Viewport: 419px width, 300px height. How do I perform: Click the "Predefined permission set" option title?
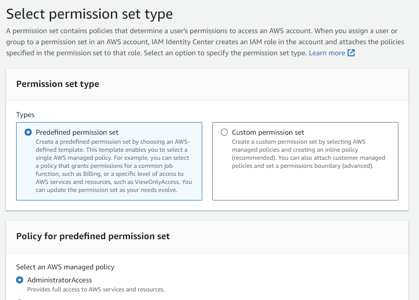77,133
